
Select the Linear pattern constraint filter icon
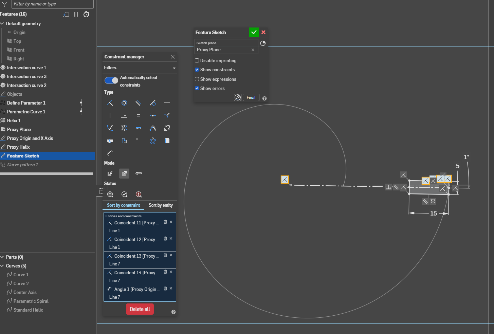(x=138, y=141)
